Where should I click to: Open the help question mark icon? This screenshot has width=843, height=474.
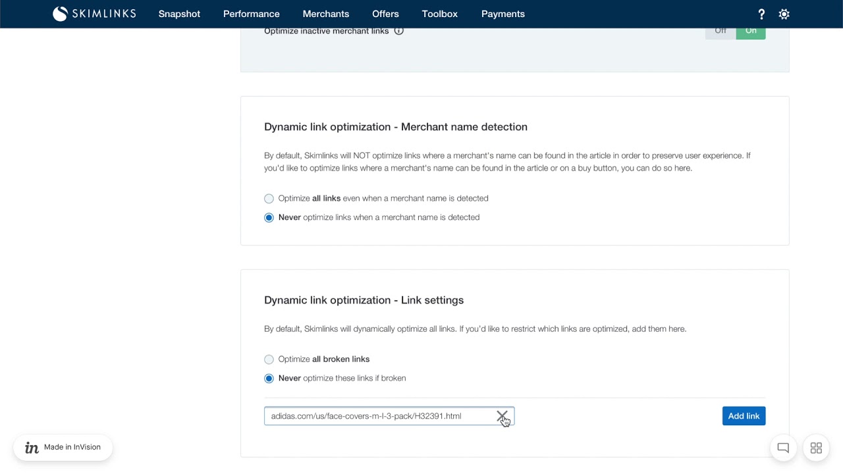[x=761, y=14]
